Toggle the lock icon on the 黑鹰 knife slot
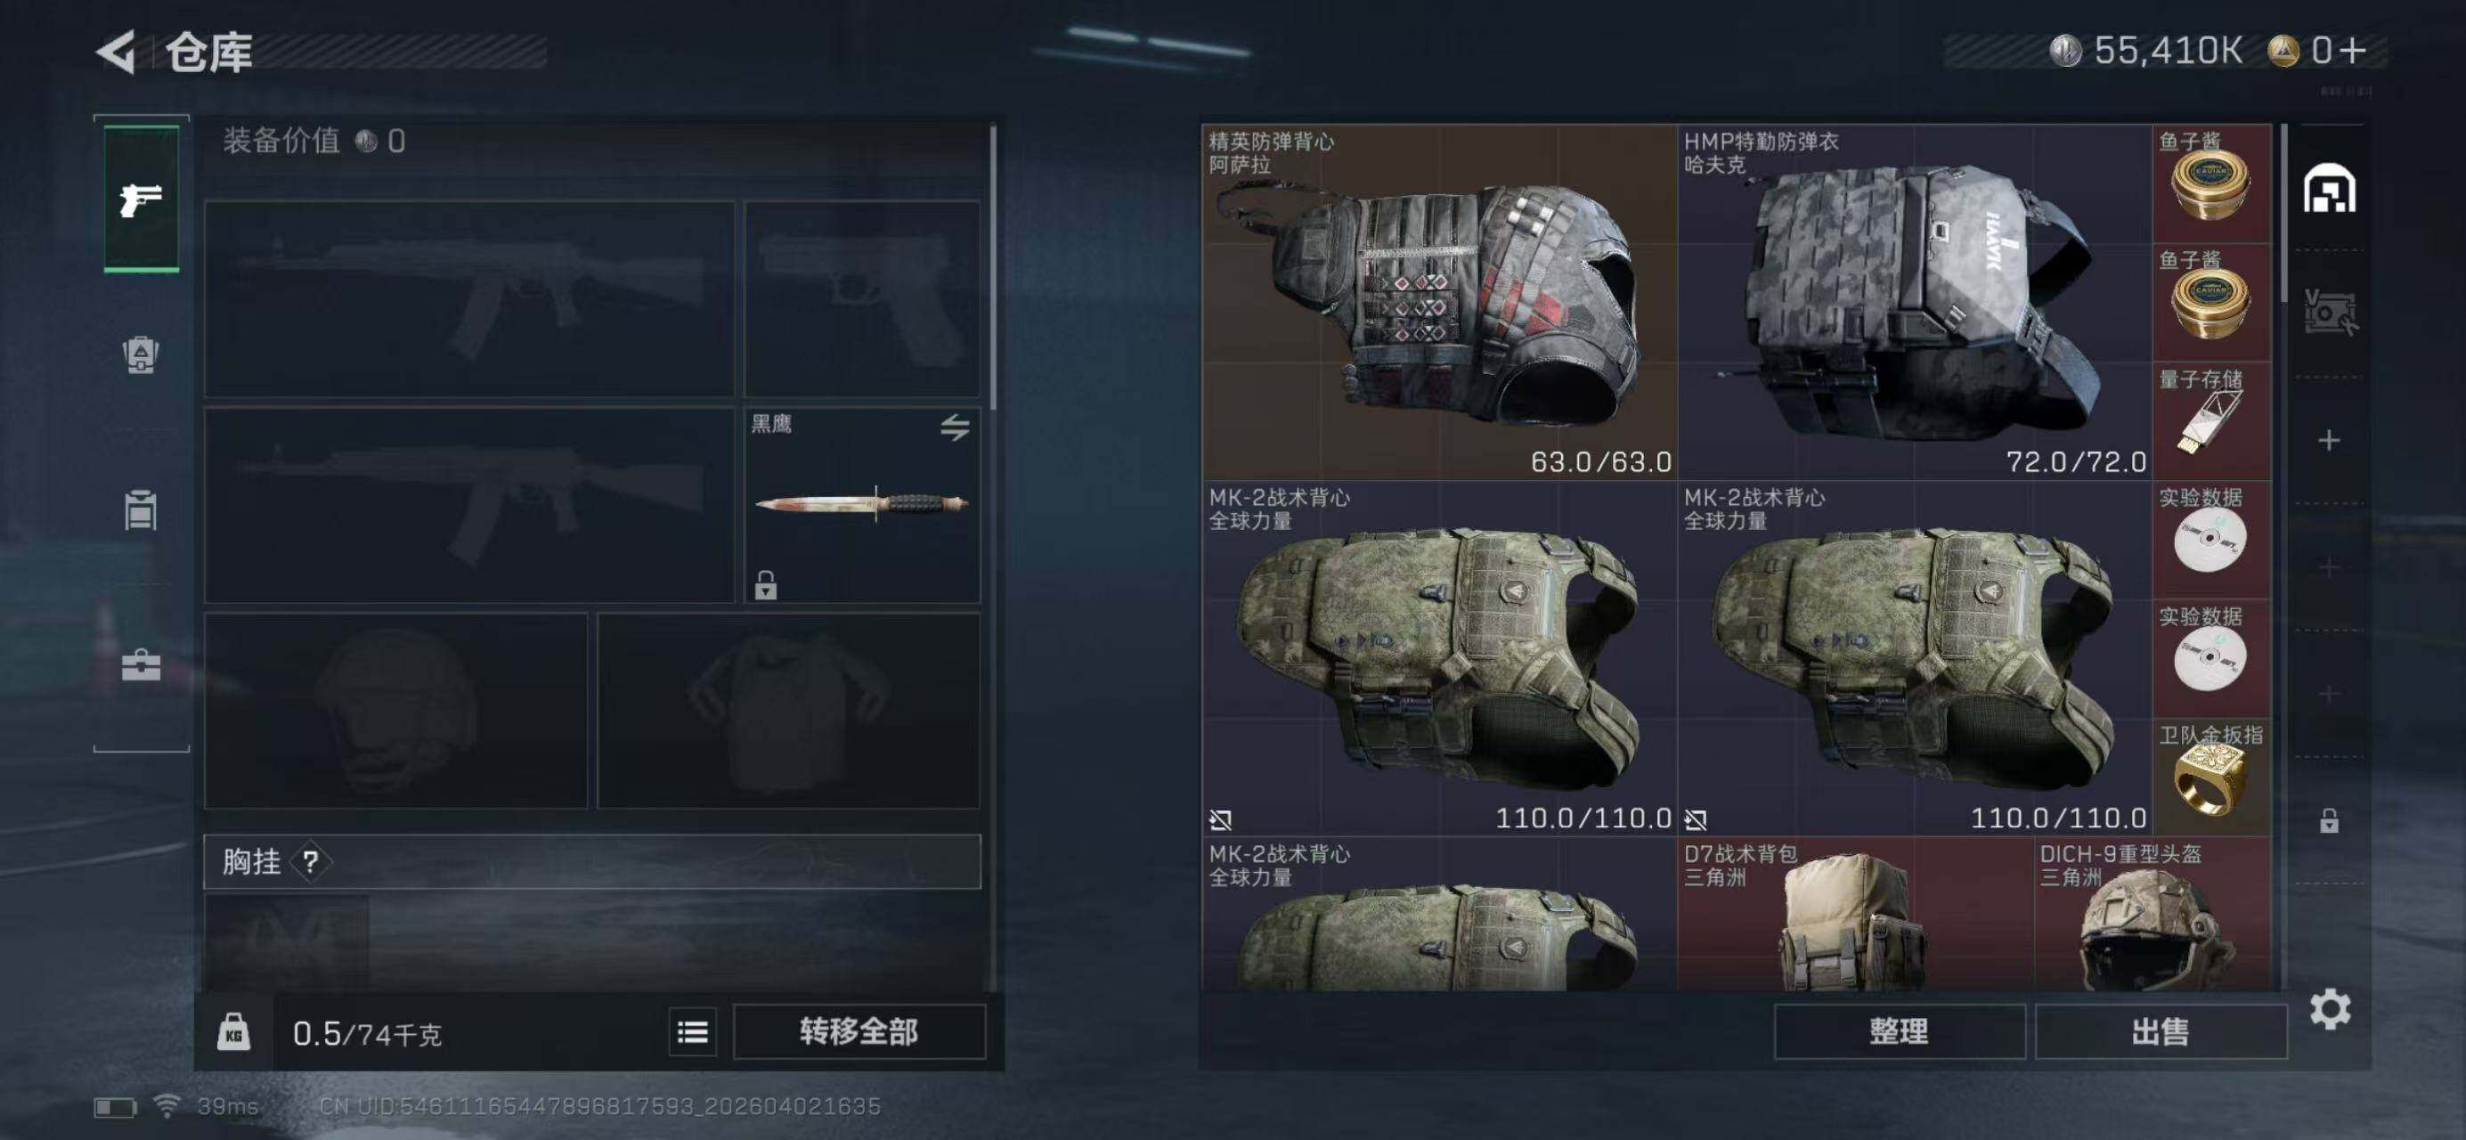 pos(765,584)
